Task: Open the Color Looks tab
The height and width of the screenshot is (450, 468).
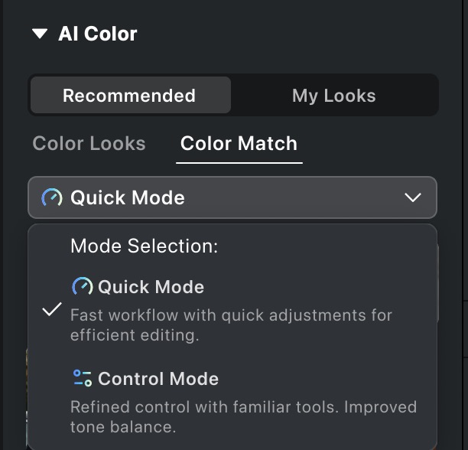Action: coord(89,143)
